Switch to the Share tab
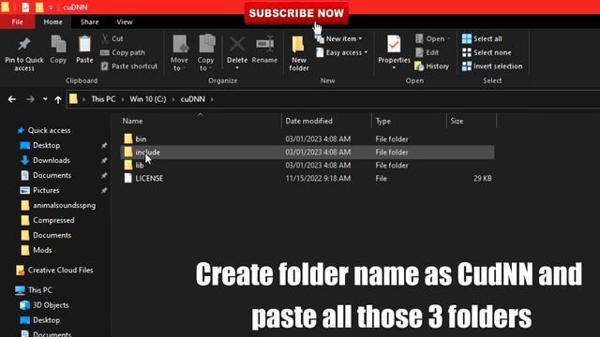 [x=90, y=22]
